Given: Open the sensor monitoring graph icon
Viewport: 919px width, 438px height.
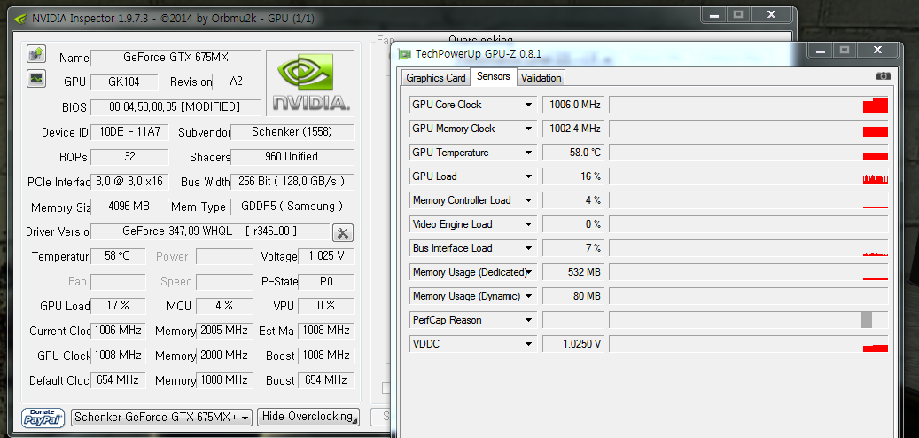Looking at the screenshot, I should [x=36, y=79].
